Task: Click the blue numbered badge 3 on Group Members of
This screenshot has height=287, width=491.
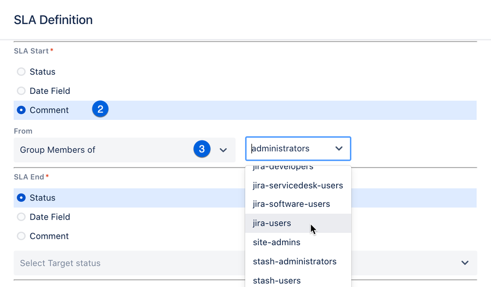Action: pos(202,149)
